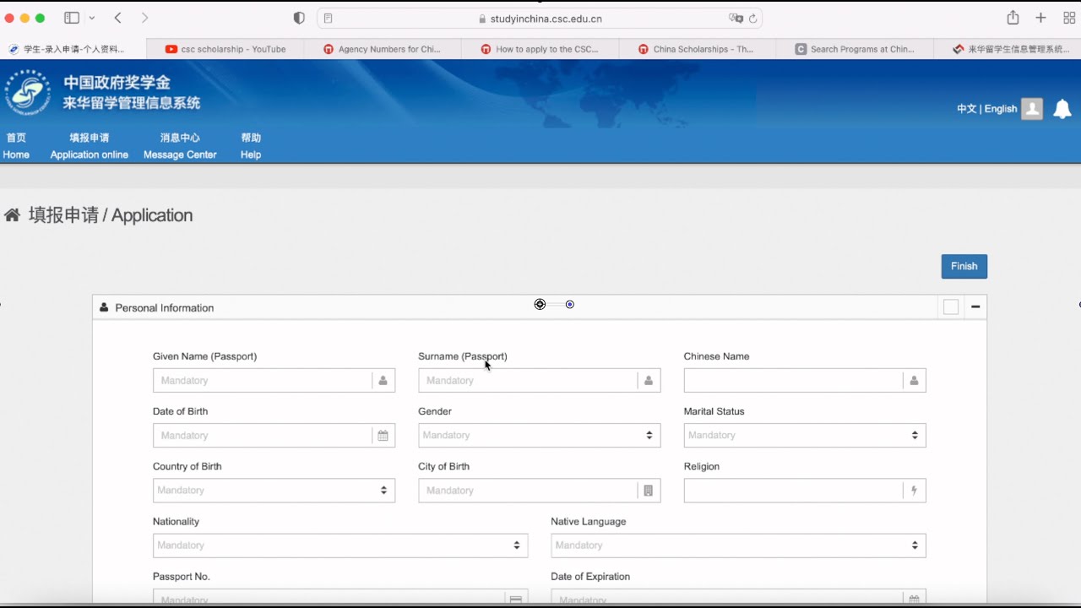Switch to Search Programs at Chin... tab
The width and height of the screenshot is (1081, 608).
855,49
